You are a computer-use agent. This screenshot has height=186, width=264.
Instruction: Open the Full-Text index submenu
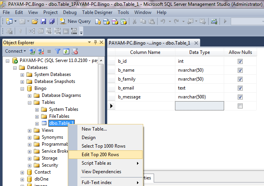click(106, 183)
